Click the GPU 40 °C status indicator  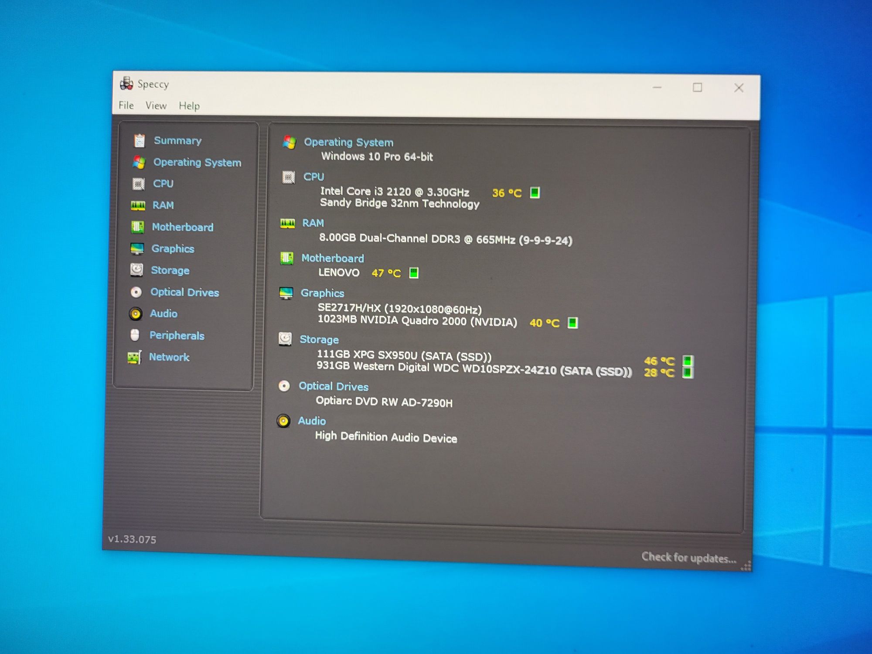point(573,323)
